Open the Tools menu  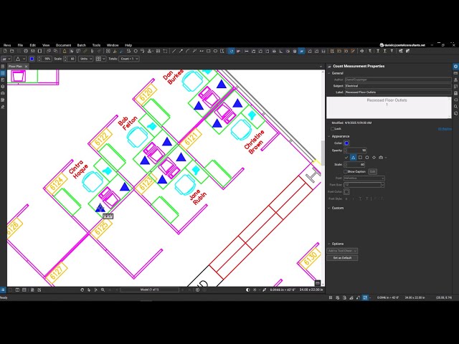click(96, 45)
